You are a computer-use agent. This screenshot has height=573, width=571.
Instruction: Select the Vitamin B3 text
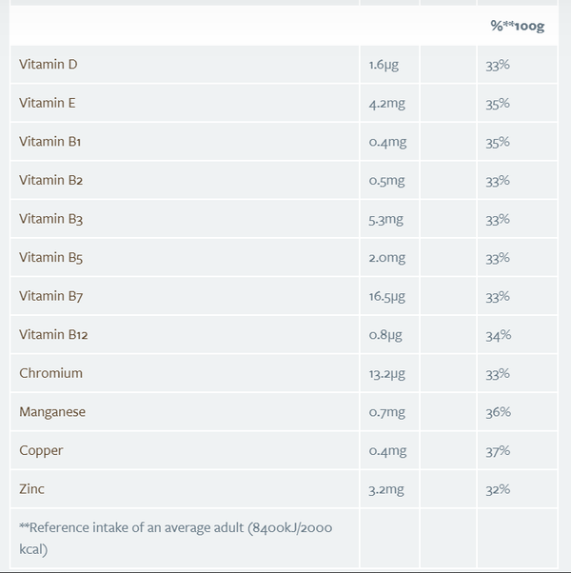coord(51,219)
